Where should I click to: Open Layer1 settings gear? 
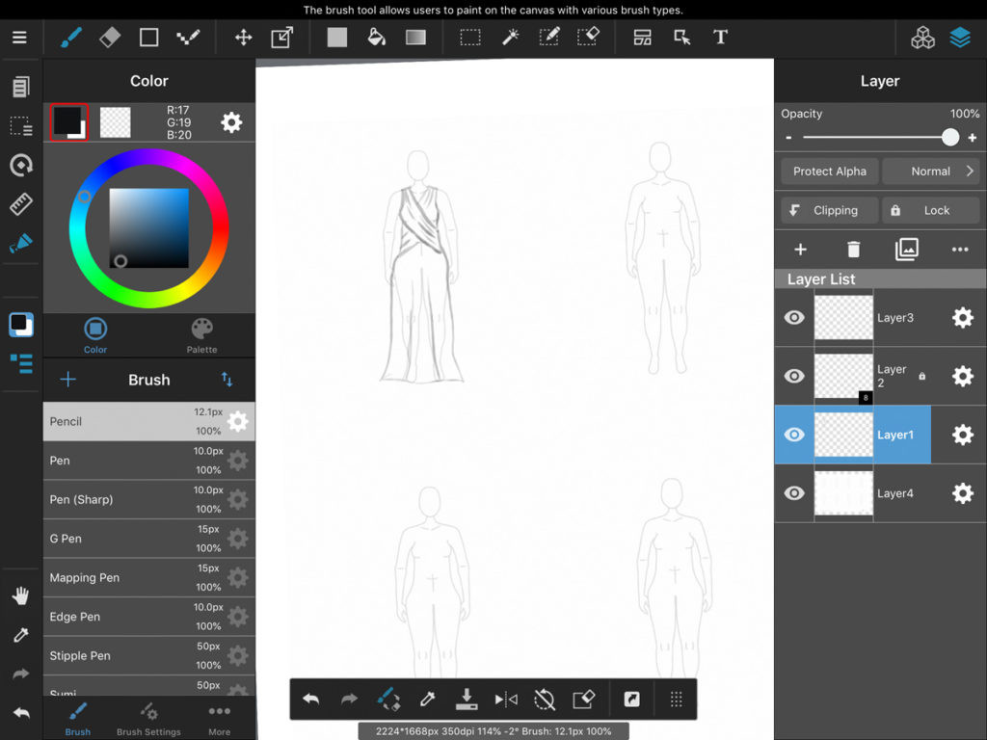963,435
